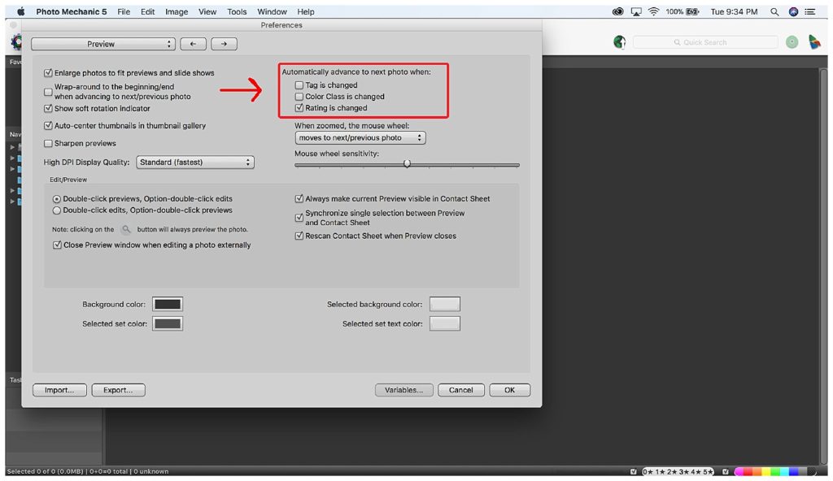833x481 pixels.
Task: Click the green circular target icon beside Quick Search
Action: click(x=792, y=42)
